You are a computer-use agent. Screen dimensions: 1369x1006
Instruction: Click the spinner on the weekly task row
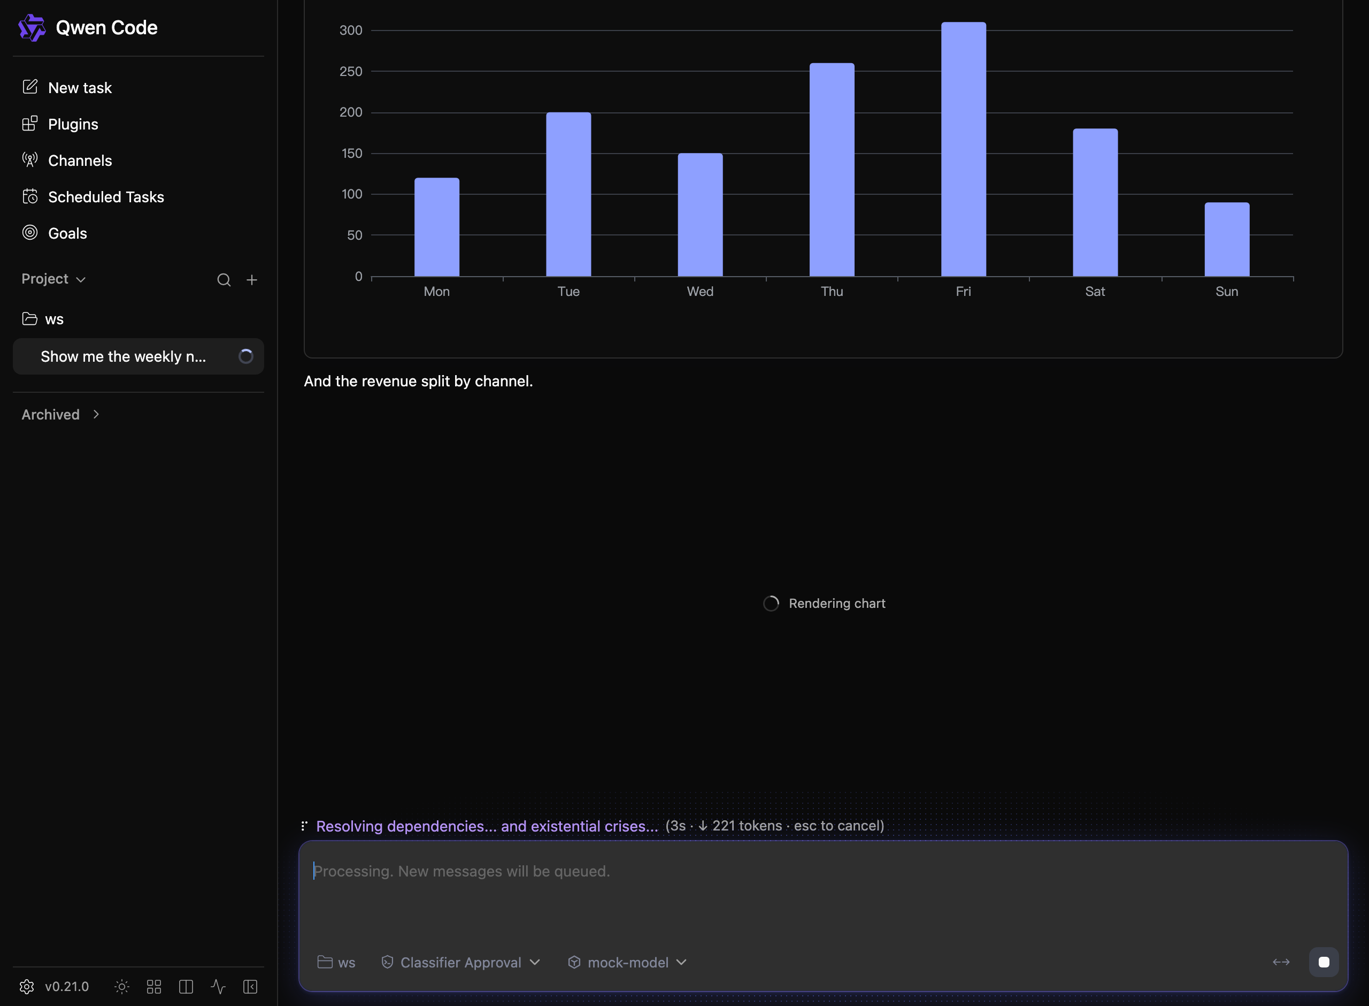click(x=246, y=356)
